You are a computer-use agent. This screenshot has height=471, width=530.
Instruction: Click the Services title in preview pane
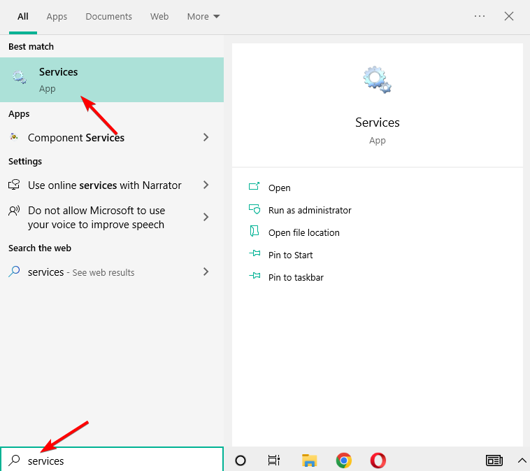point(377,122)
